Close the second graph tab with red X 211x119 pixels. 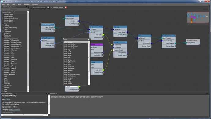click(x=66, y=7)
